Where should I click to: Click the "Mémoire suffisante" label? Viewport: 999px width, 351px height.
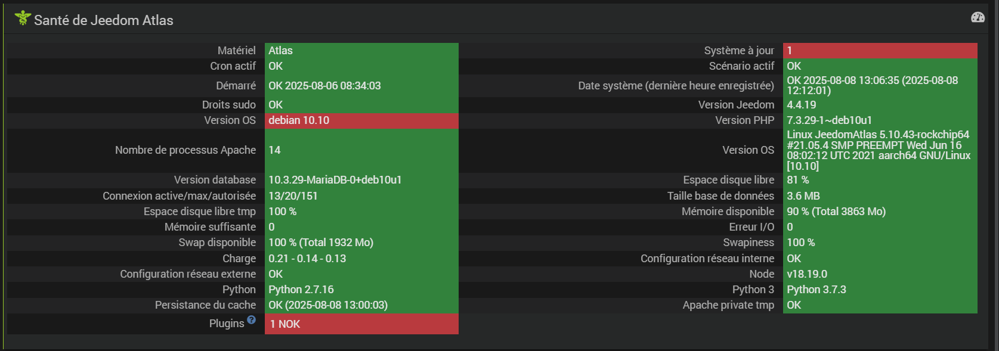tap(210, 227)
